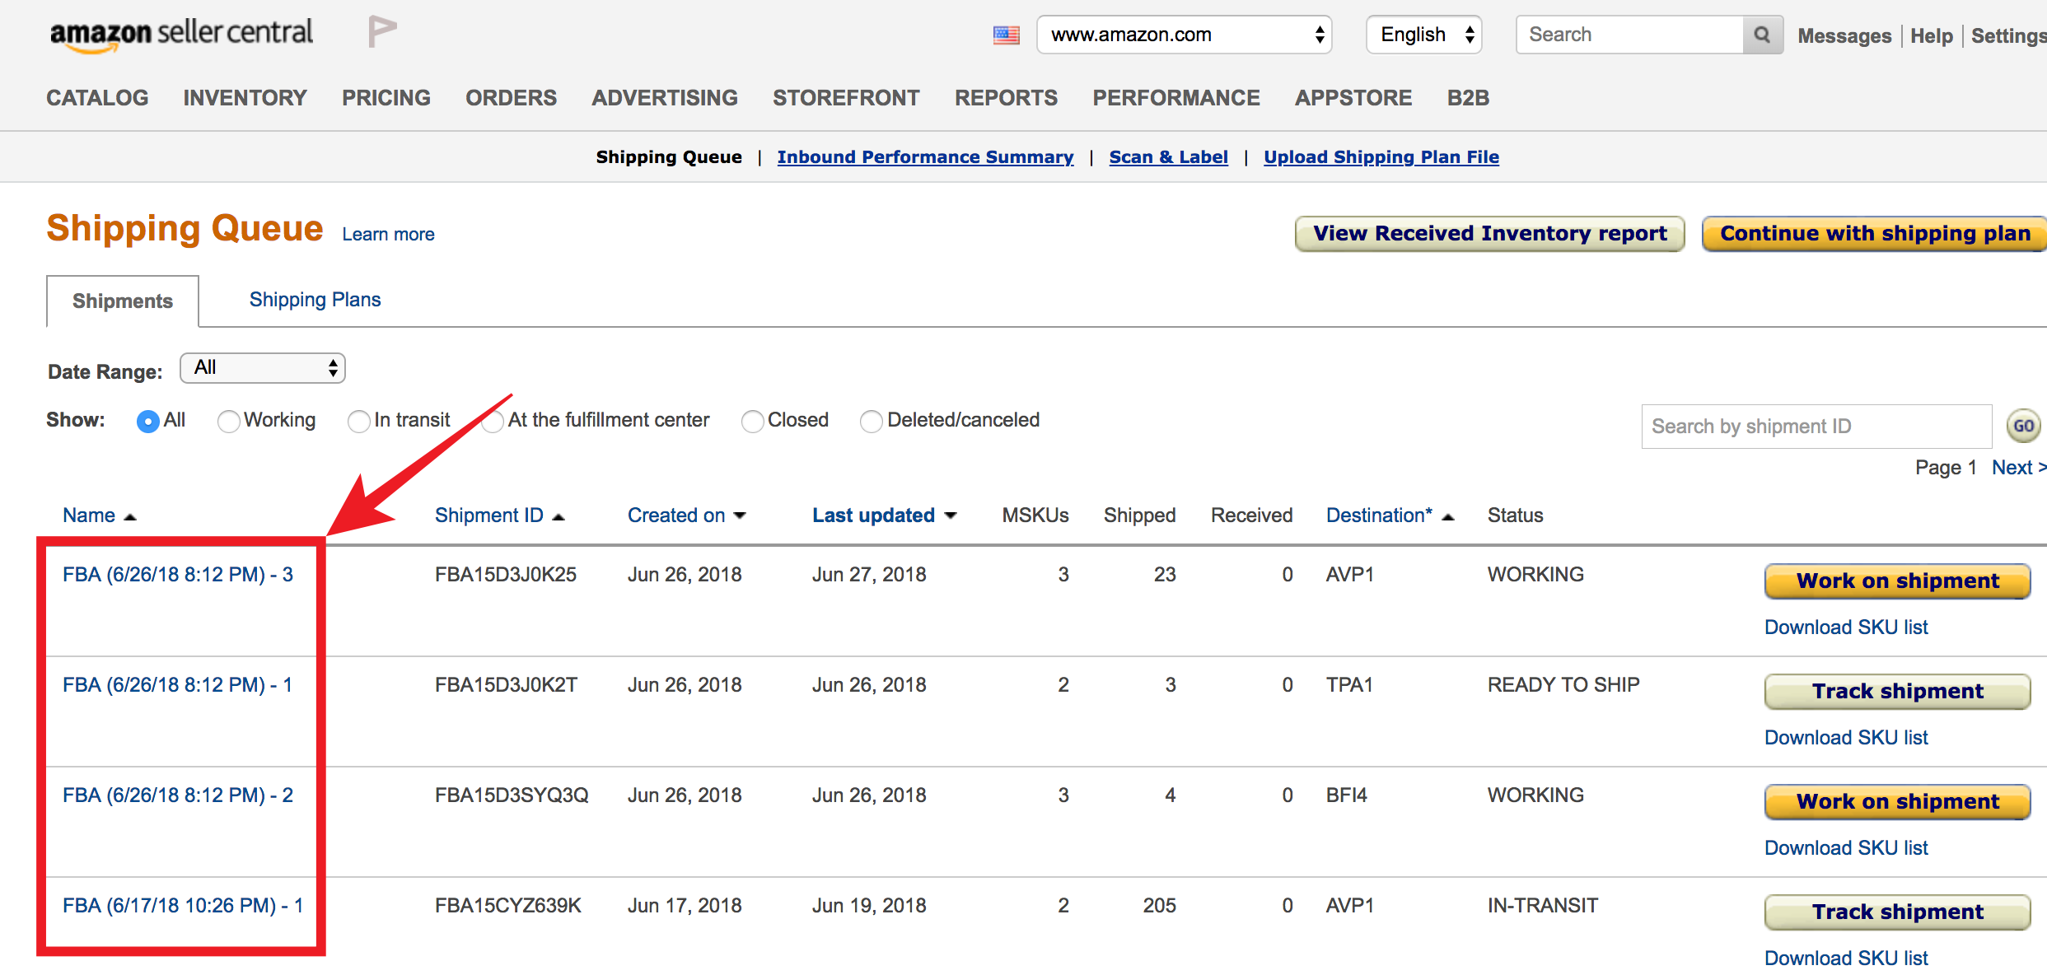
Task: Sort by Last updated column
Action: coord(884,515)
